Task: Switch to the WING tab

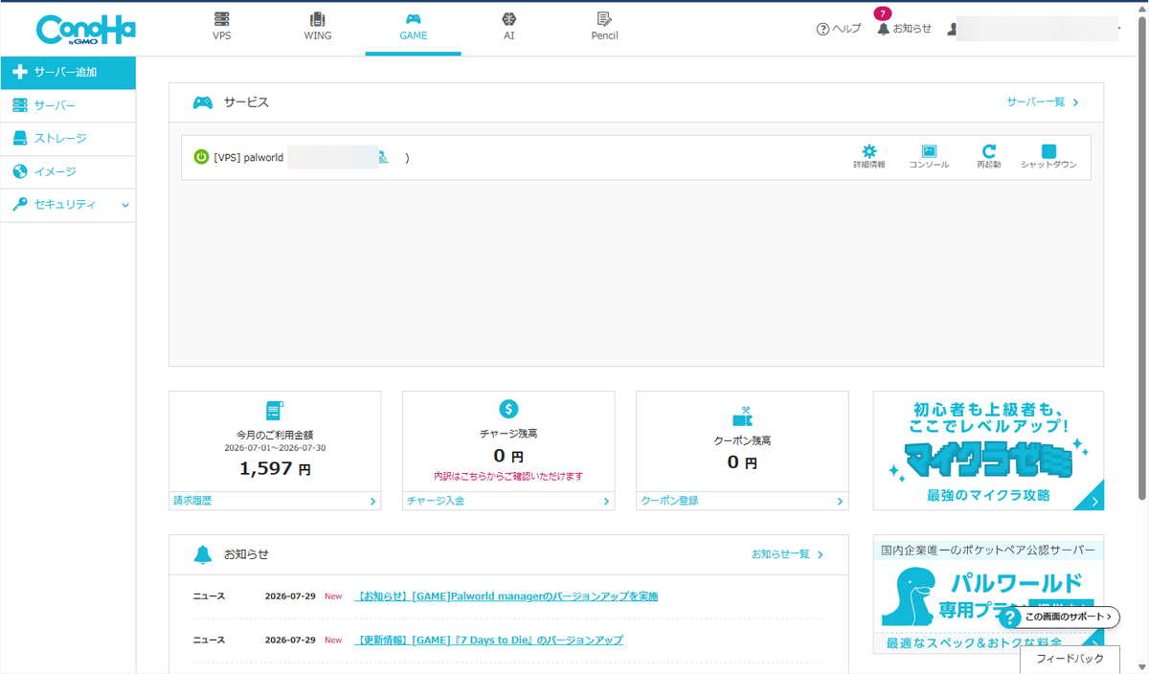Action: click(x=318, y=27)
